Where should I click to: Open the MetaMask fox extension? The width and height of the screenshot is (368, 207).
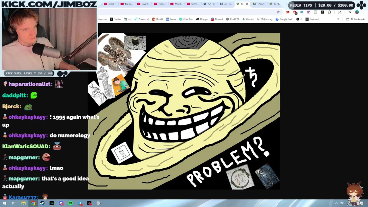288,12
